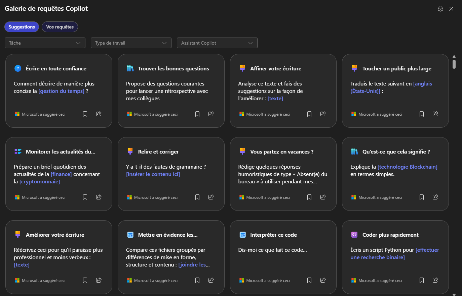Share the 'Monitorer les actualités du...' prompt
Image resolution: width=462 pixels, height=296 pixels.
click(x=99, y=197)
